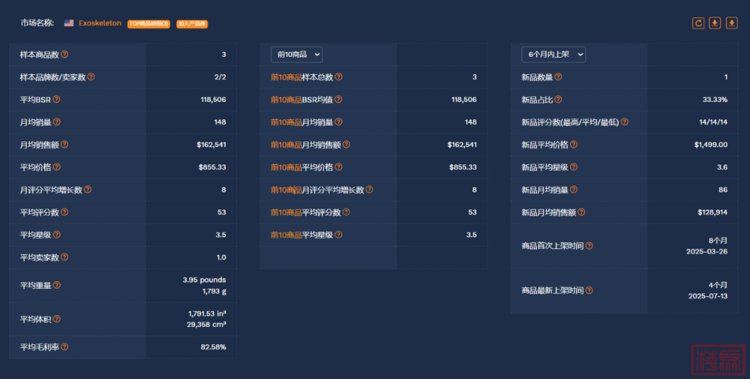Click the rightmost download icon
The width and height of the screenshot is (750, 379).
pos(731,23)
